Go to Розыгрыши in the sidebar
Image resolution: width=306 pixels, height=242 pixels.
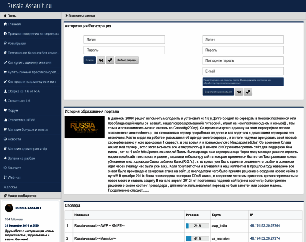15,43
